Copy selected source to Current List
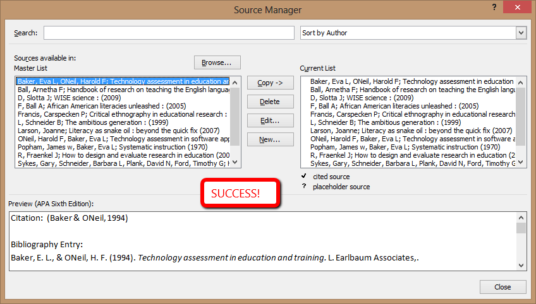The height and width of the screenshot is (304, 536). [271, 83]
